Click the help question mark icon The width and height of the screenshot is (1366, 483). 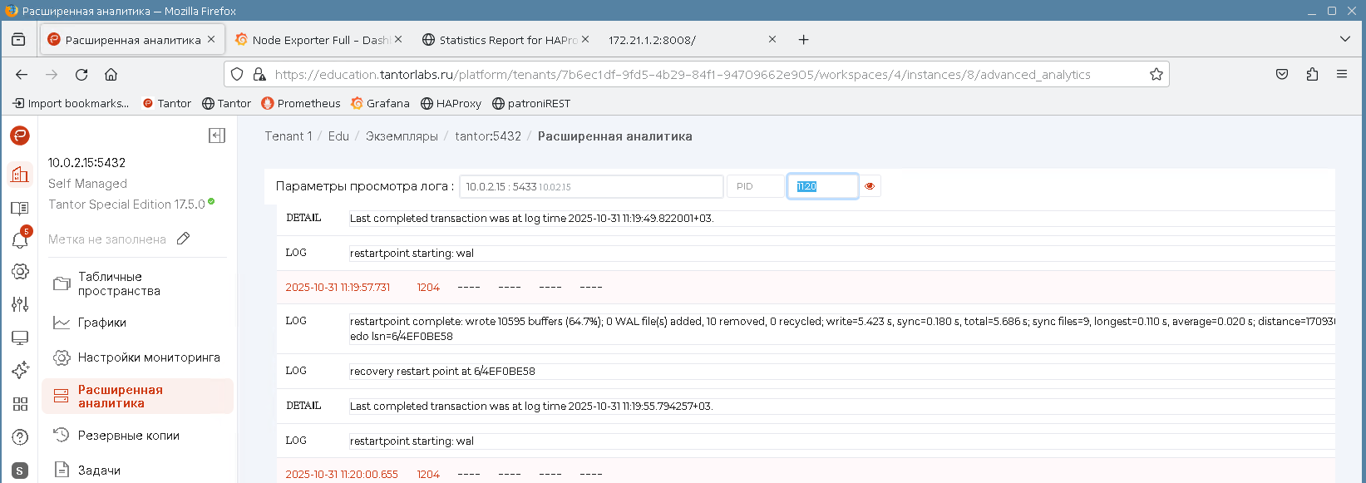pos(20,437)
